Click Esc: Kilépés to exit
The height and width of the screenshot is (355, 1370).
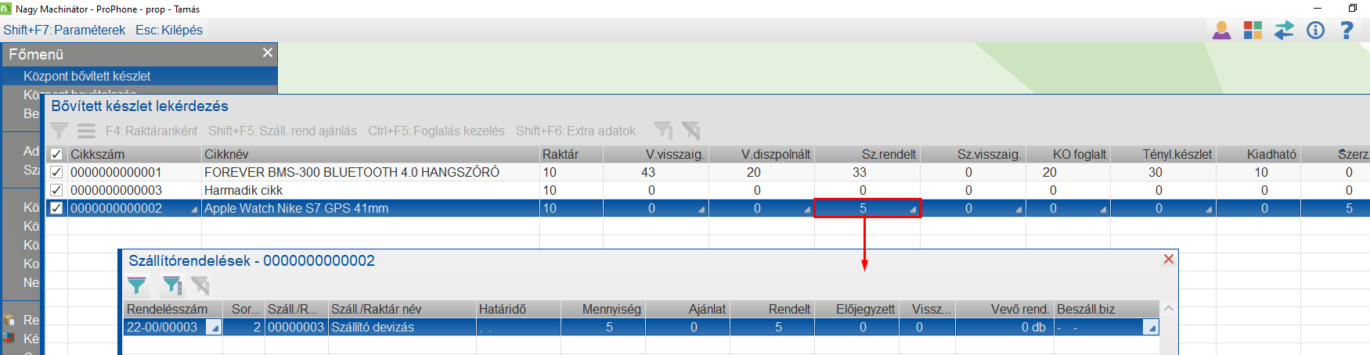(x=169, y=30)
